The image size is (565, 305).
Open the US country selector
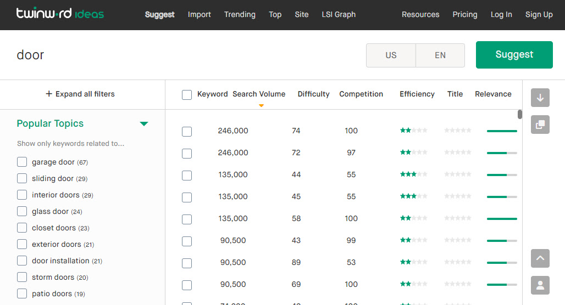pos(391,55)
